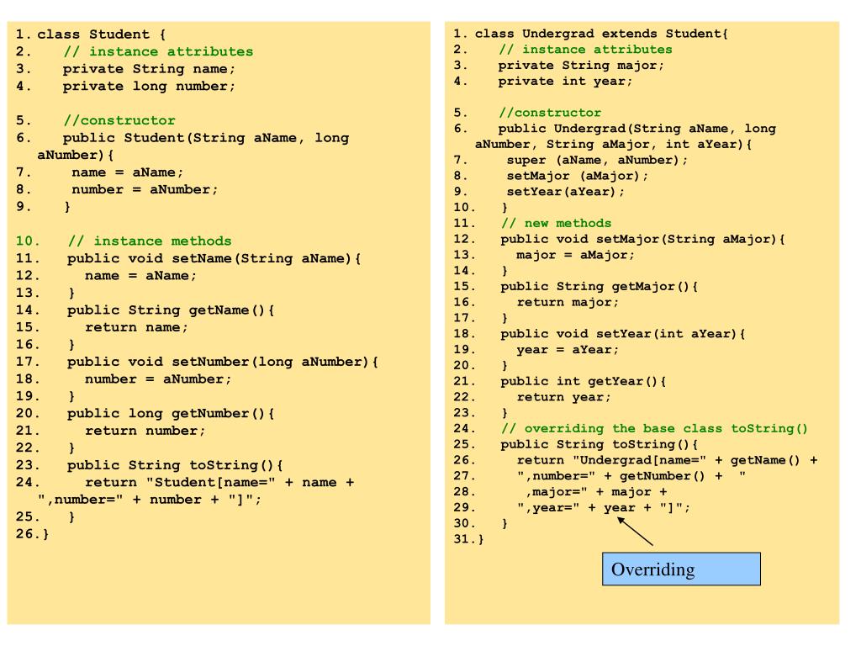The height and width of the screenshot is (646, 861).
Task: Click 'public void setNumber(long aNumber){' line
Action: tap(223, 362)
